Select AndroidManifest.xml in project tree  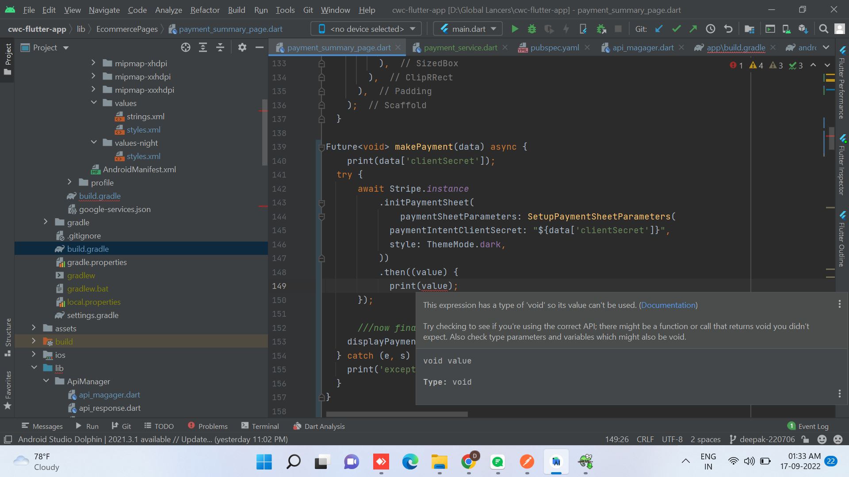pyautogui.click(x=139, y=169)
